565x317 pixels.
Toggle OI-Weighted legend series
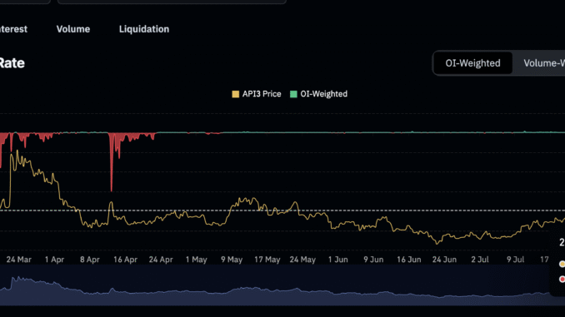pos(319,94)
